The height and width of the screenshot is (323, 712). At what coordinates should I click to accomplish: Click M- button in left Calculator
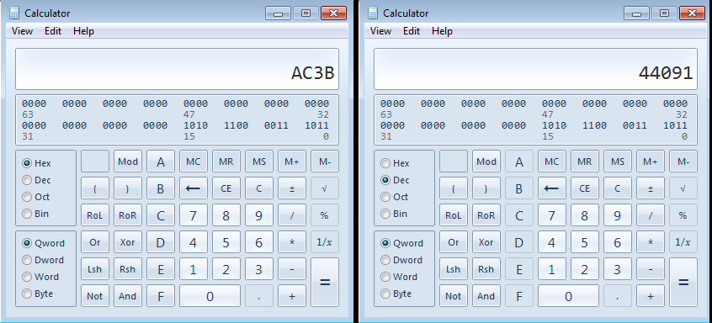[x=325, y=161]
